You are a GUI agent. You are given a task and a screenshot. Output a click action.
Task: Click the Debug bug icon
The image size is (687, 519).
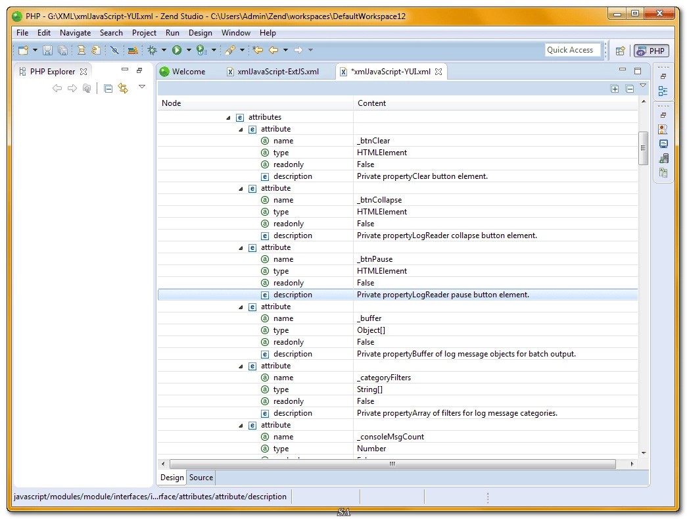coord(152,51)
